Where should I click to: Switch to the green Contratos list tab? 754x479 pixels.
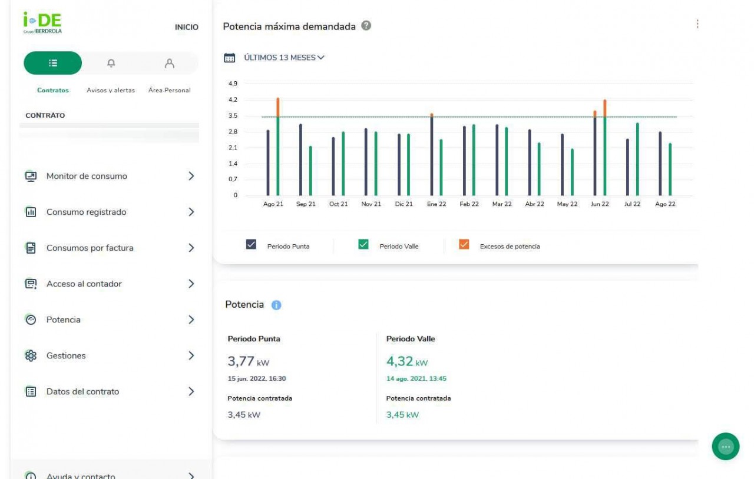[x=52, y=64]
